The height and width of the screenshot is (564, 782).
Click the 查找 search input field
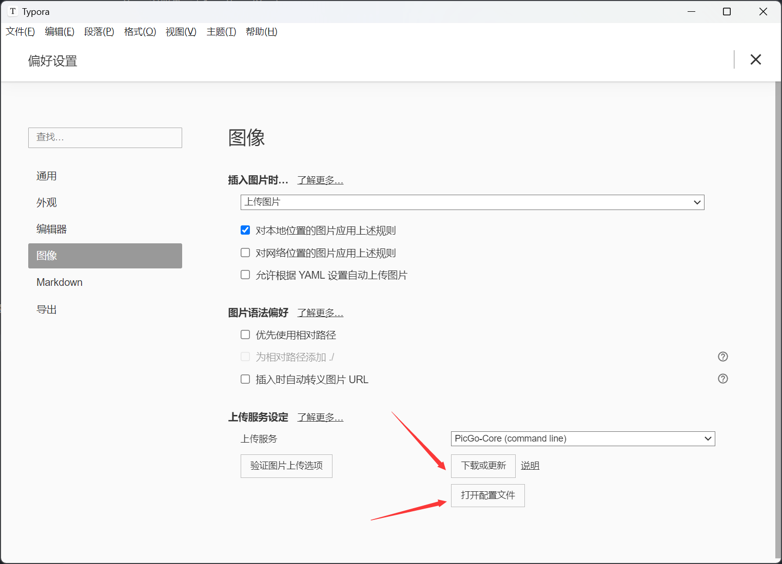(105, 138)
